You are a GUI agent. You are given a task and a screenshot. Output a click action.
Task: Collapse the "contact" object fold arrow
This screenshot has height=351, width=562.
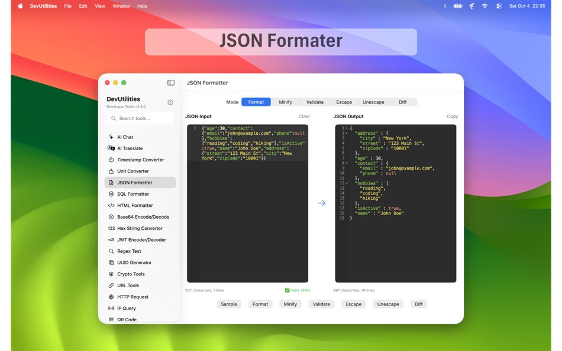(347, 163)
